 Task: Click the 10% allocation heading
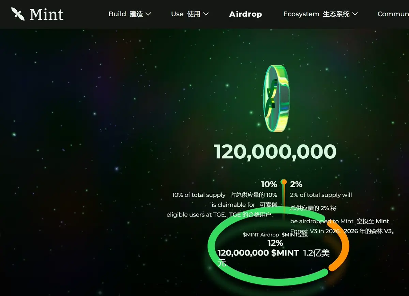(269, 185)
